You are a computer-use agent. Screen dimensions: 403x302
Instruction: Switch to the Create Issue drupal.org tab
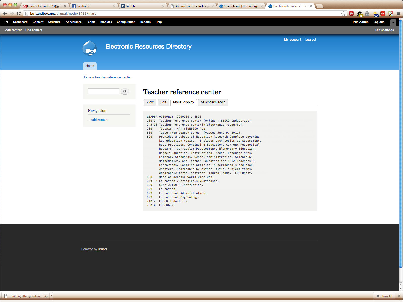[241, 6]
